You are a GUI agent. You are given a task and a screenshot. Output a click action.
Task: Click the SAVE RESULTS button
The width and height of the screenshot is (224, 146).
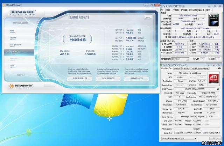tap(108, 79)
